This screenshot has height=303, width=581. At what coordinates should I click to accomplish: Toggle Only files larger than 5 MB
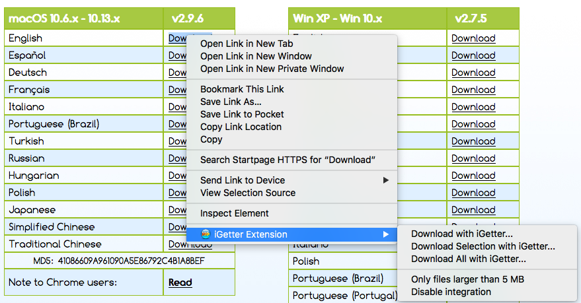tap(467, 279)
